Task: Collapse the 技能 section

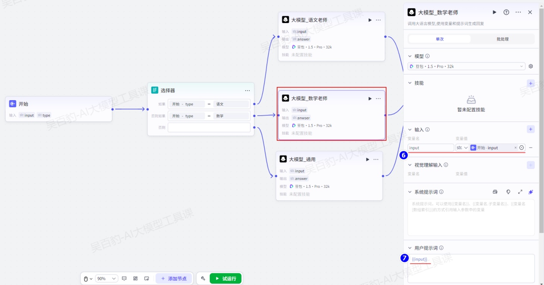Action: pos(410,83)
